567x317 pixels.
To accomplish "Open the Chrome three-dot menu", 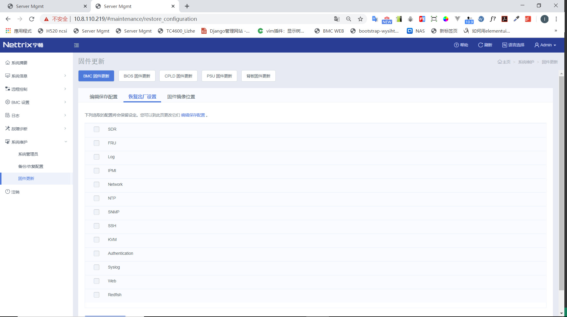I will pos(556,19).
